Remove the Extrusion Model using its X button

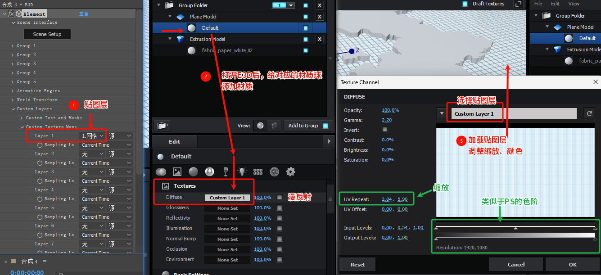(319, 39)
